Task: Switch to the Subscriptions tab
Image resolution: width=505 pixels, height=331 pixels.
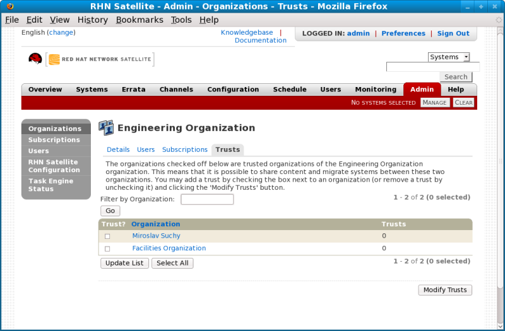Action: 184,149
